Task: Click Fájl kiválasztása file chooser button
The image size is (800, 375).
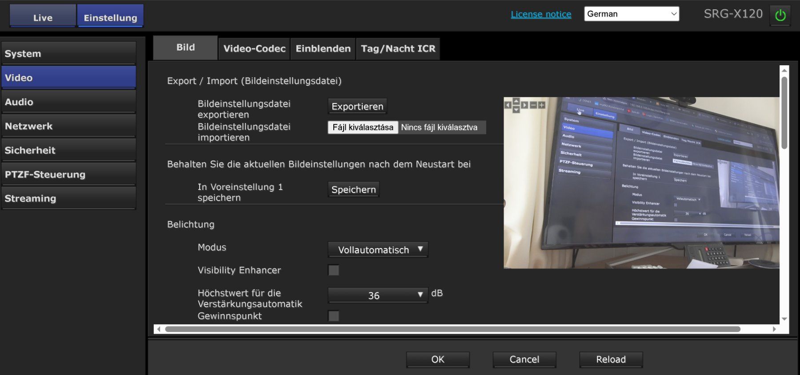Action: pyautogui.click(x=363, y=127)
